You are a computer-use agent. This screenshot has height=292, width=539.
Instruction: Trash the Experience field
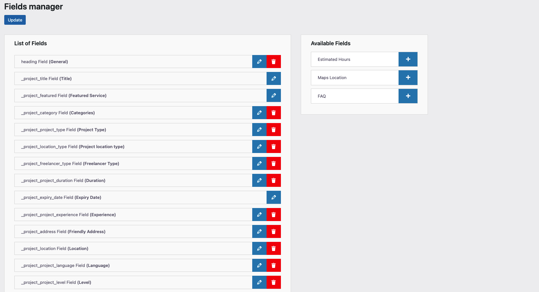tap(273, 215)
